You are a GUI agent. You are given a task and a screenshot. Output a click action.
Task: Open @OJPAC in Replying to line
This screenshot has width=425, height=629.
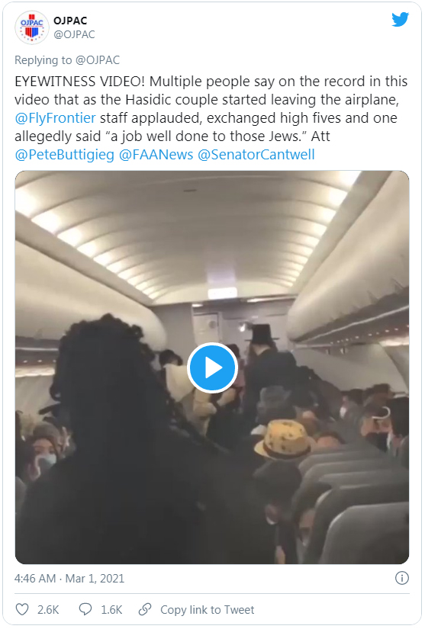(x=98, y=60)
